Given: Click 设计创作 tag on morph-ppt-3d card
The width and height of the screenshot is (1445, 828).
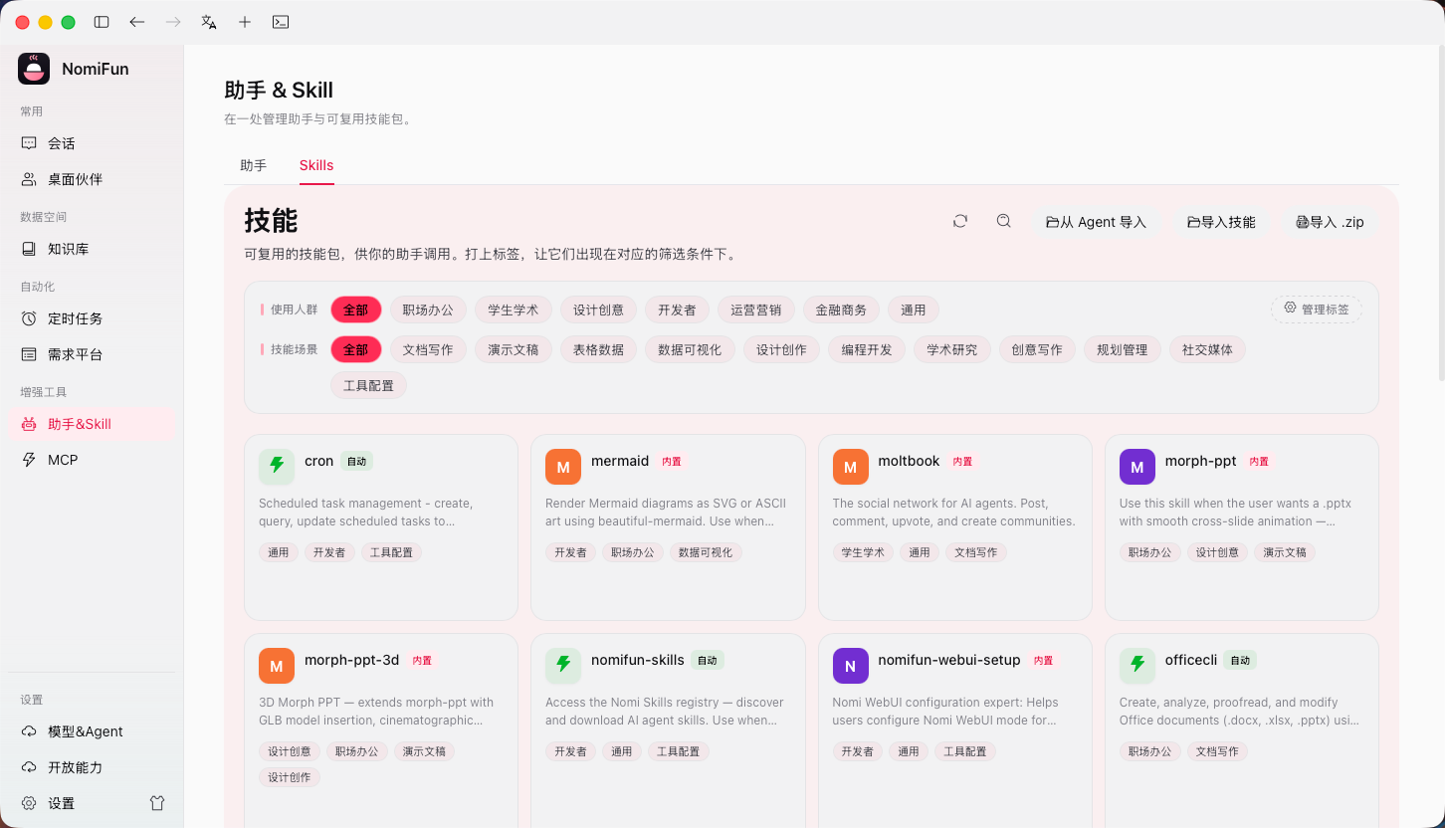Looking at the screenshot, I should [290, 777].
